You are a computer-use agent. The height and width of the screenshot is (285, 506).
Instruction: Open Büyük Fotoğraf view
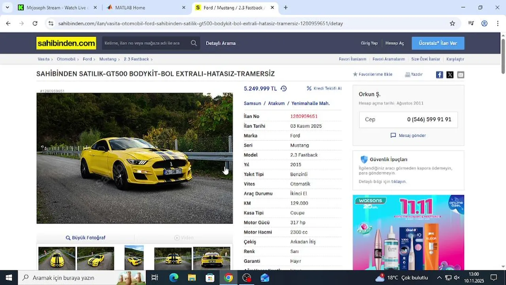click(86, 237)
